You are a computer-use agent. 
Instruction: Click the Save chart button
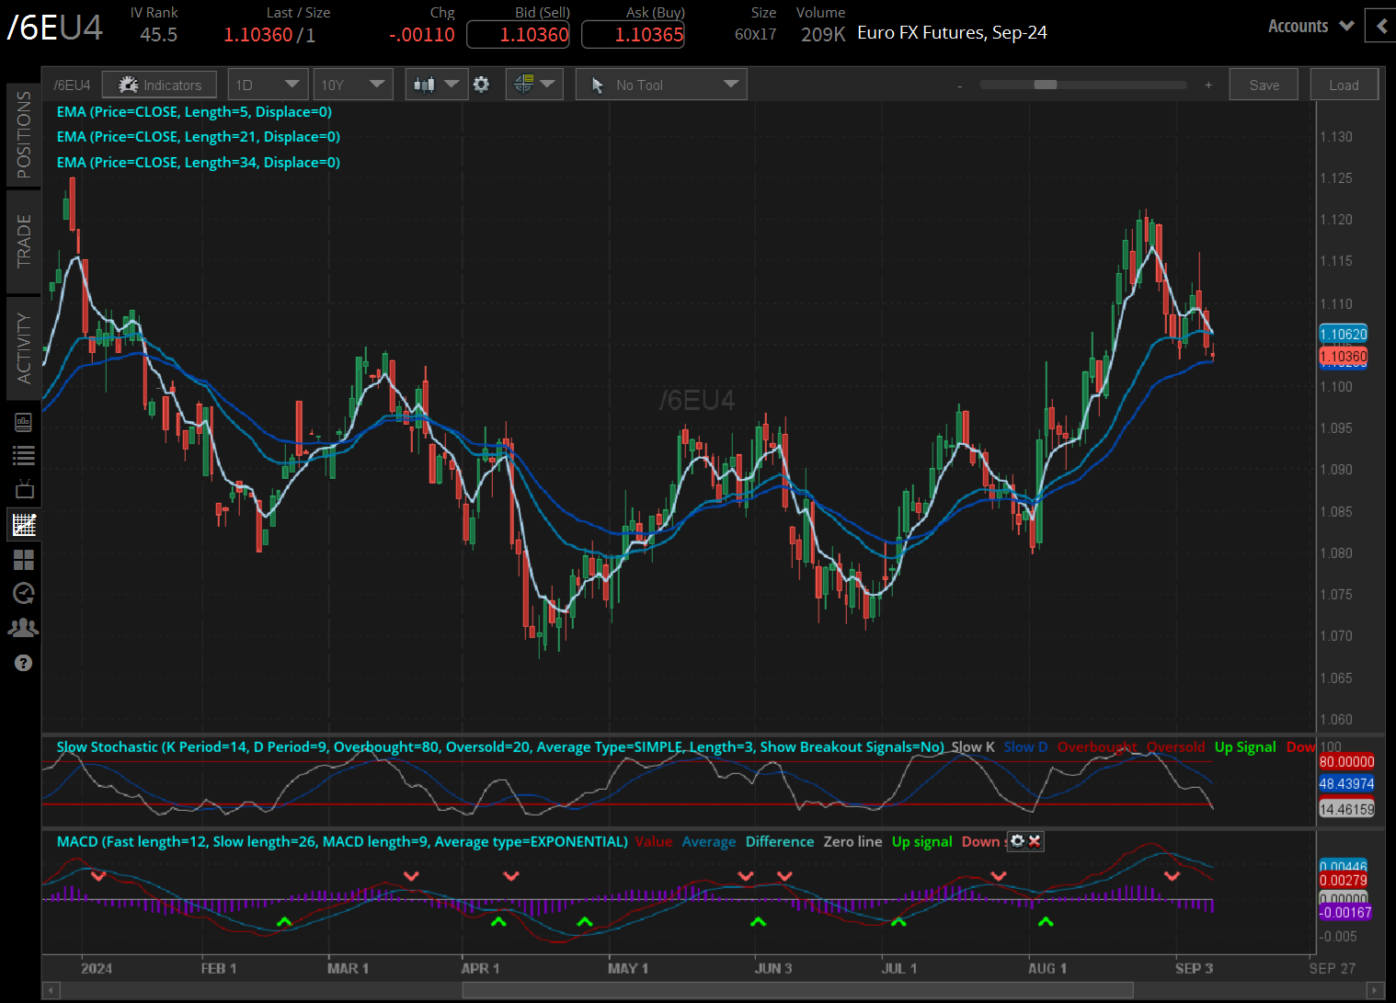click(x=1264, y=85)
